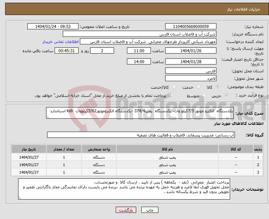The height and width of the screenshot is (219, 269).
Task: Click the remaining time field 00:45:31
Action: click(x=66, y=50)
